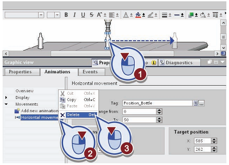Click the tag browse ellipsis button
The height and width of the screenshot is (165, 229).
pyautogui.click(x=201, y=103)
